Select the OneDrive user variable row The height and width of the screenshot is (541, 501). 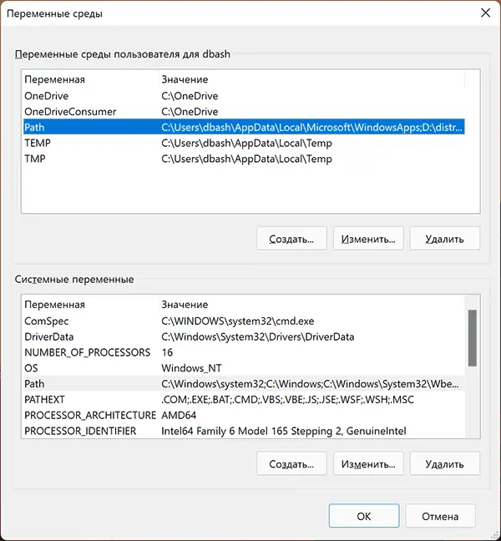click(x=47, y=96)
